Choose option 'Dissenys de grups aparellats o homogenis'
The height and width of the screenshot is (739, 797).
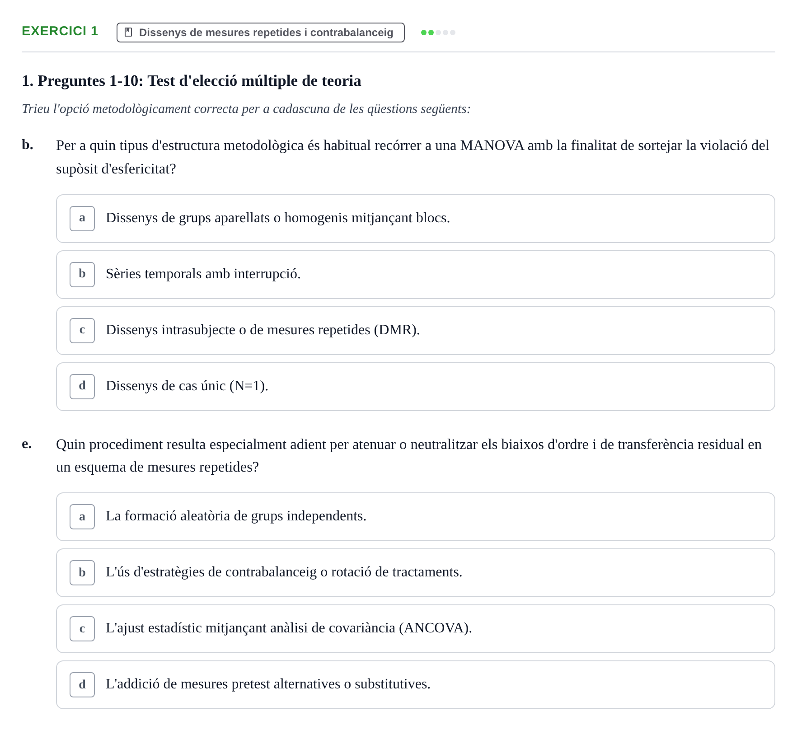[x=416, y=219]
